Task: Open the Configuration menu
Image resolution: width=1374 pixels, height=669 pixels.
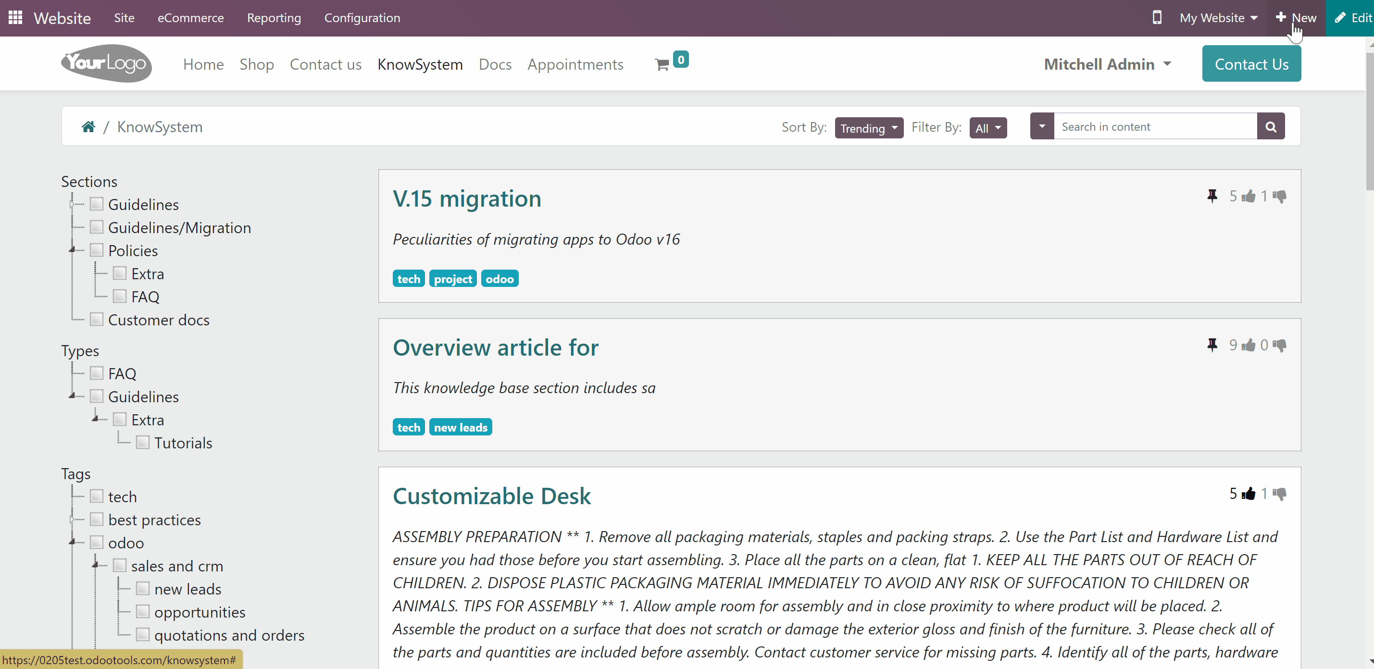Action: (x=362, y=18)
